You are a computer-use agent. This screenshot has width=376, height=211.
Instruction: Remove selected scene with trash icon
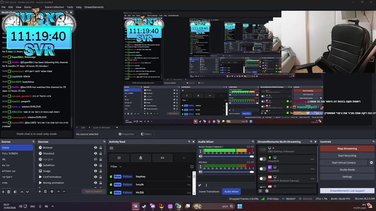point(9,192)
